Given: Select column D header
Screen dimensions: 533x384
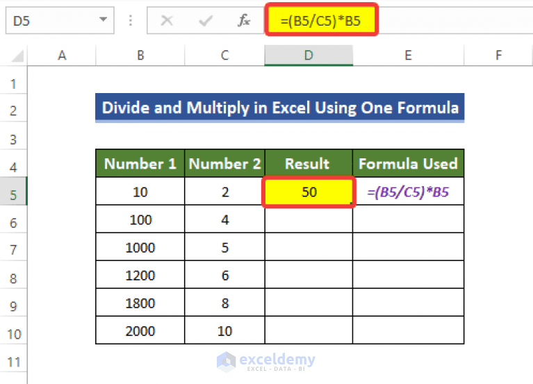Looking at the screenshot, I should [x=309, y=55].
